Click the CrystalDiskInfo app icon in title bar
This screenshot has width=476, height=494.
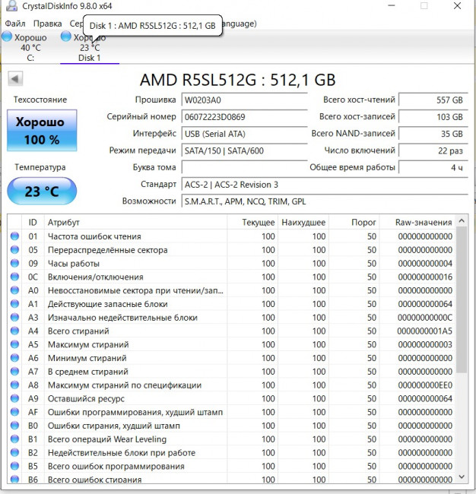11,5
